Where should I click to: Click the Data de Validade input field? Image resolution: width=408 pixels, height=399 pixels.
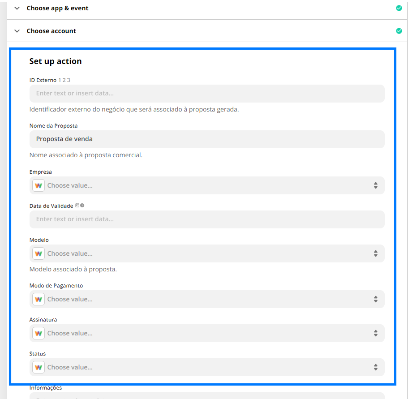pos(207,219)
